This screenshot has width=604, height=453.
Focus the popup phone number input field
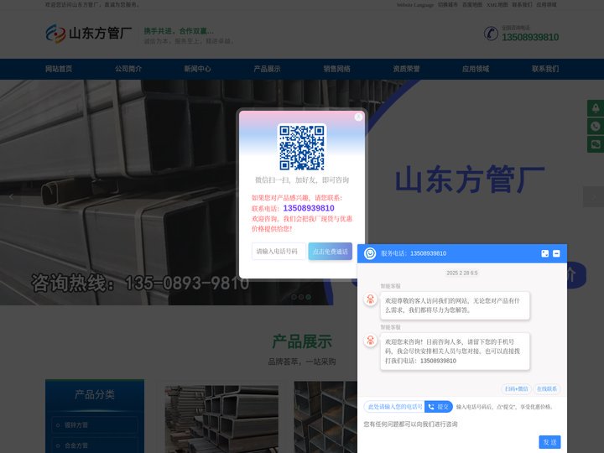click(x=279, y=251)
